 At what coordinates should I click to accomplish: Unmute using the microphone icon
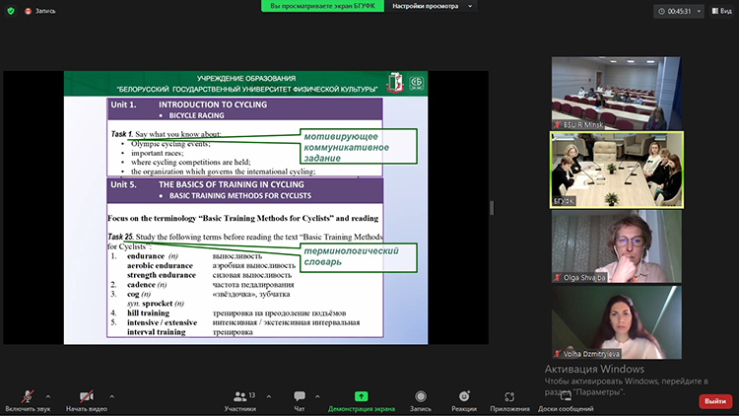(x=28, y=396)
